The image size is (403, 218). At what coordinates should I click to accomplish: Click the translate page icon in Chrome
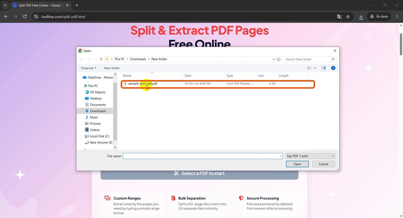click(340, 16)
